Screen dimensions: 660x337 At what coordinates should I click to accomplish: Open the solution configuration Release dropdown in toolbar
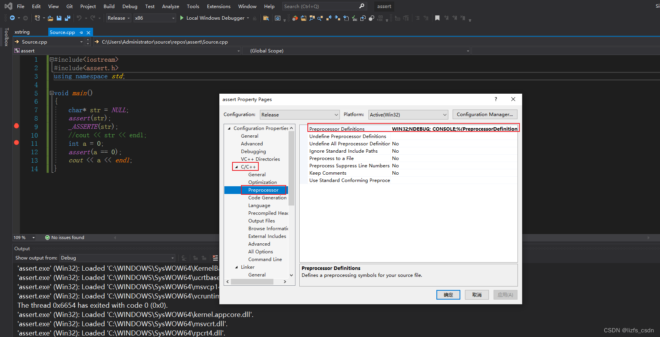pos(119,18)
